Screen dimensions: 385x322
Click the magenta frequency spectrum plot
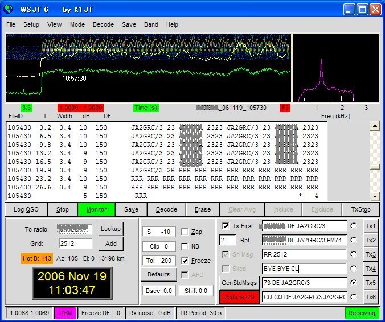(336, 68)
